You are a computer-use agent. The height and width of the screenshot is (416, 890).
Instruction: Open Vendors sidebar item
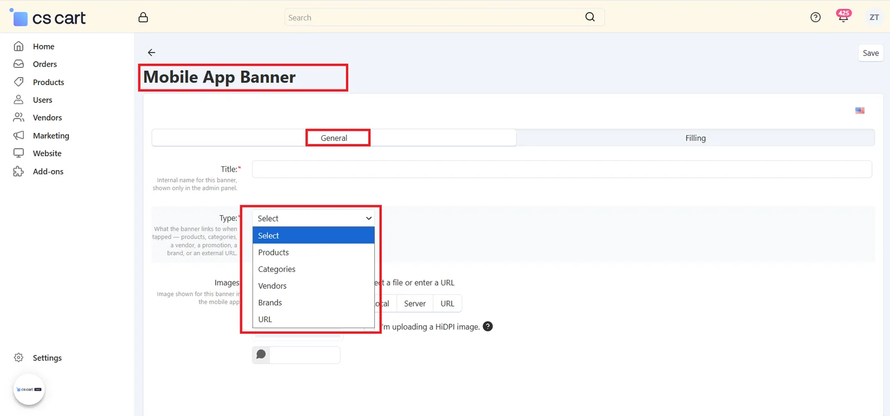tap(47, 117)
